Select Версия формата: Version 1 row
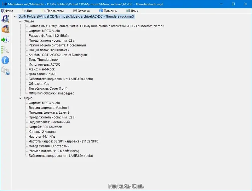Image resolution: width=252 pixels, height=191 pixels. click(x=49, y=108)
